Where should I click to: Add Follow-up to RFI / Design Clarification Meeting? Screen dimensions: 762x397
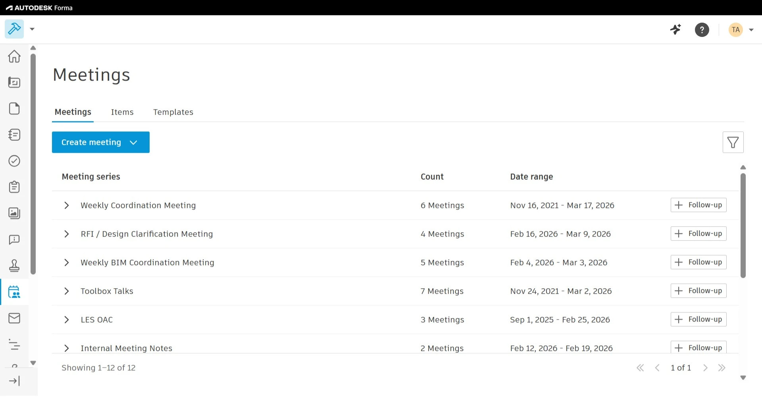(698, 233)
